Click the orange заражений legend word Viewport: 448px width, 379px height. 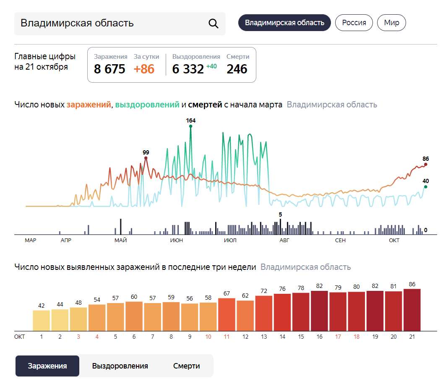[x=89, y=105]
